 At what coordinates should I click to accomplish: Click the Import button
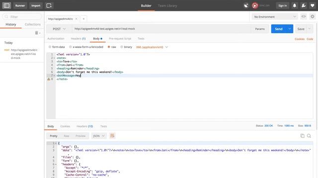[36, 5]
